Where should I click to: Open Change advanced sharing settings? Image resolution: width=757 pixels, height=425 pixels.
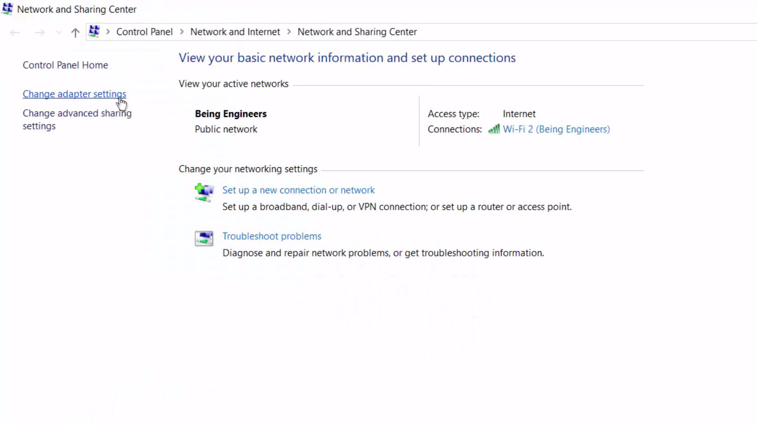click(x=77, y=120)
